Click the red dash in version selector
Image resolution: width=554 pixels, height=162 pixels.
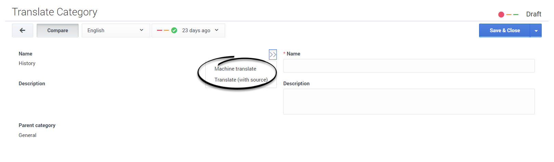pyautogui.click(x=159, y=30)
